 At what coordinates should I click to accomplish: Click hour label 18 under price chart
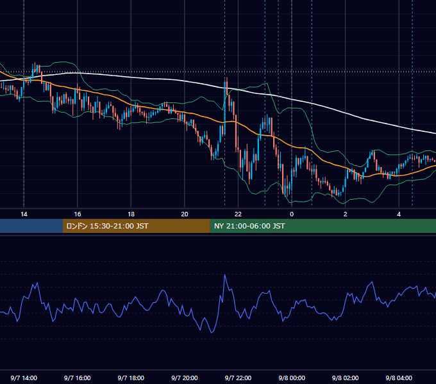point(131,214)
